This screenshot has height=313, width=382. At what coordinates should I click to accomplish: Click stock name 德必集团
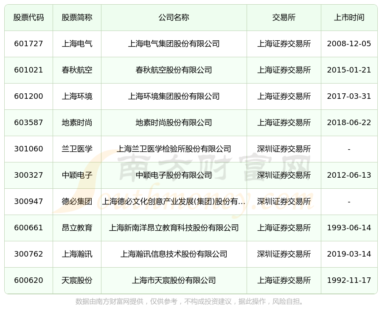tap(77, 201)
